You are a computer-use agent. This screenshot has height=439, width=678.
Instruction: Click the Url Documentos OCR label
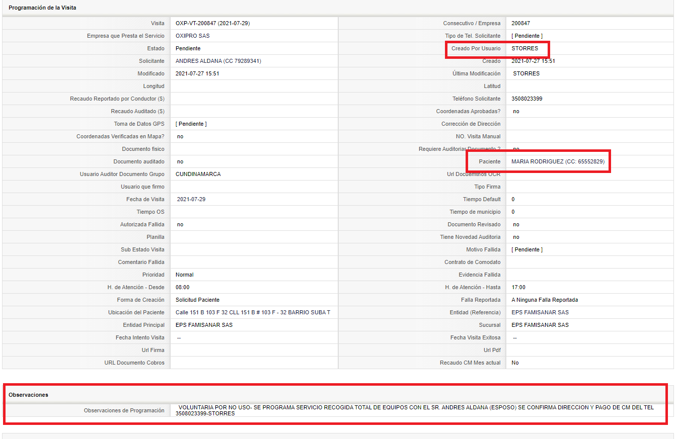coord(473,174)
